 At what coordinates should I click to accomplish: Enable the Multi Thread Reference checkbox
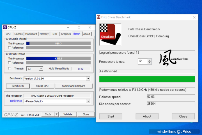click(x=10, y=63)
